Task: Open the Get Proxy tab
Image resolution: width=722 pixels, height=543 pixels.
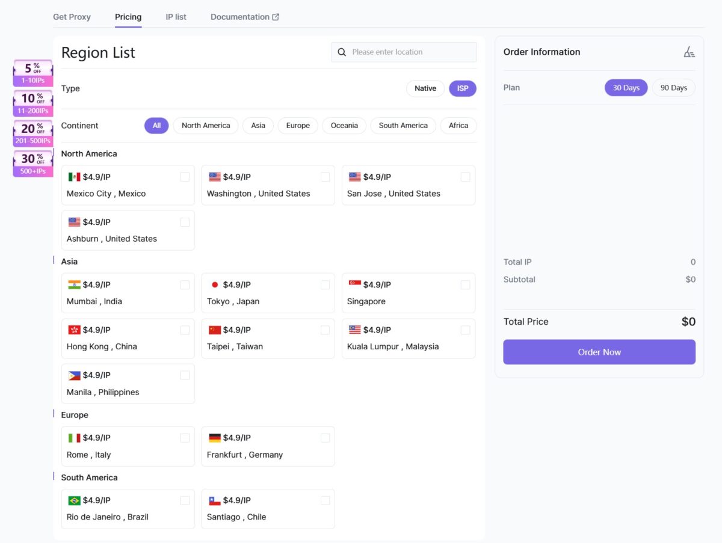Action: pos(72,17)
